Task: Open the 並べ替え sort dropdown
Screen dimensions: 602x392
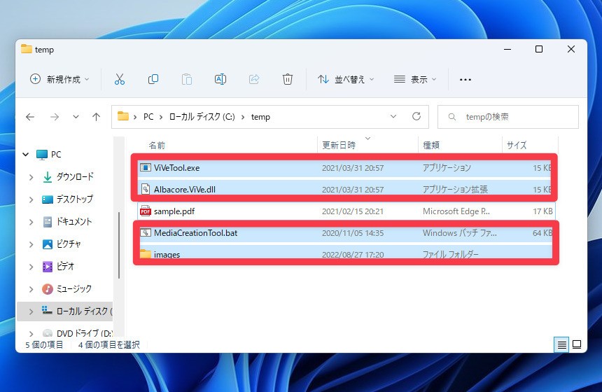Action: 346,80
